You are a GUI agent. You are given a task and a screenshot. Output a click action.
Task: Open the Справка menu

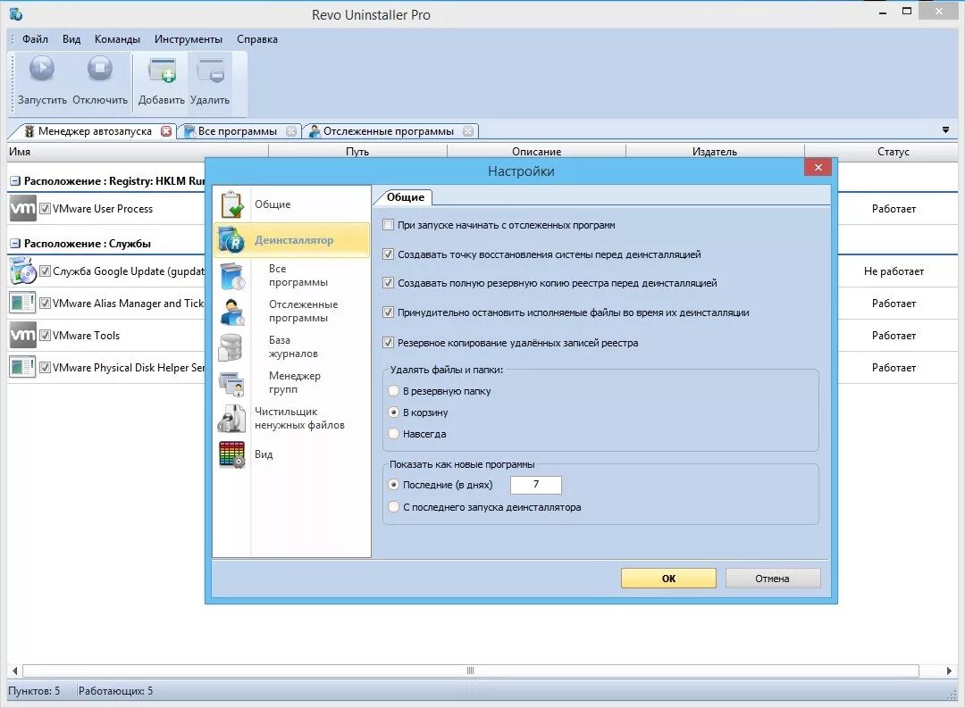pyautogui.click(x=257, y=39)
